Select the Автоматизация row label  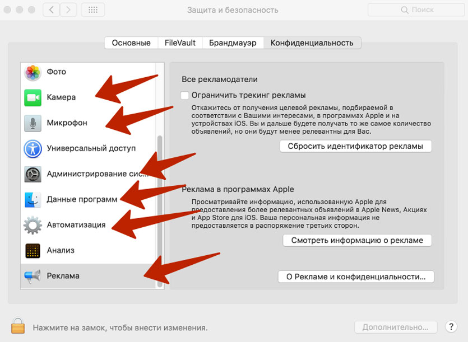(76, 225)
